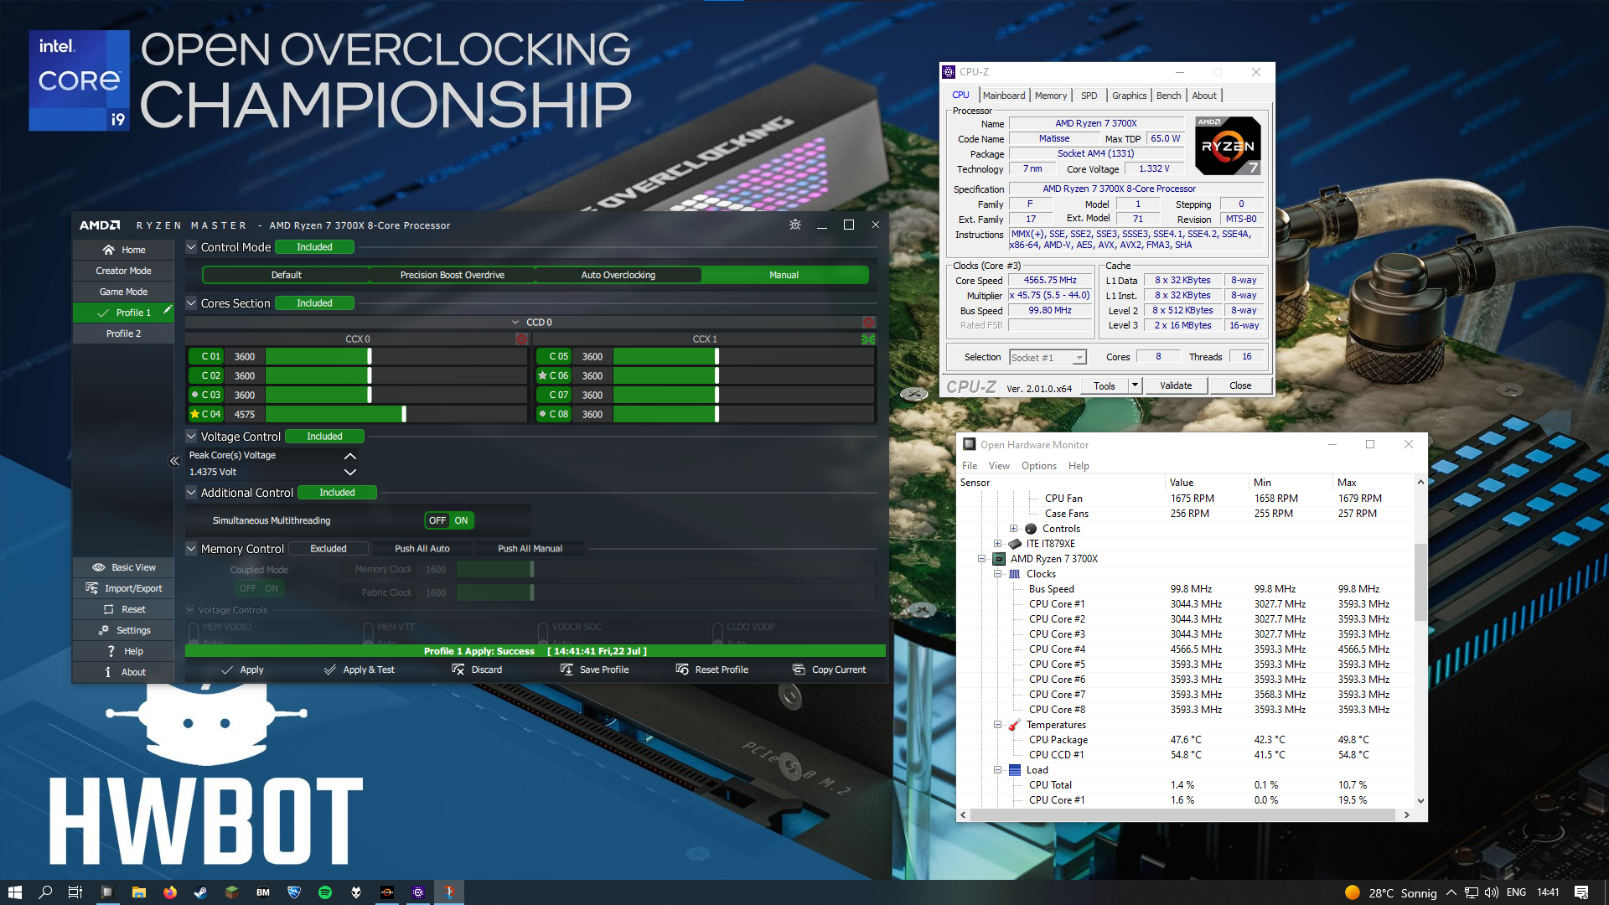The width and height of the screenshot is (1609, 905).
Task: Click Reset Profile in bottom bar
Action: (711, 670)
